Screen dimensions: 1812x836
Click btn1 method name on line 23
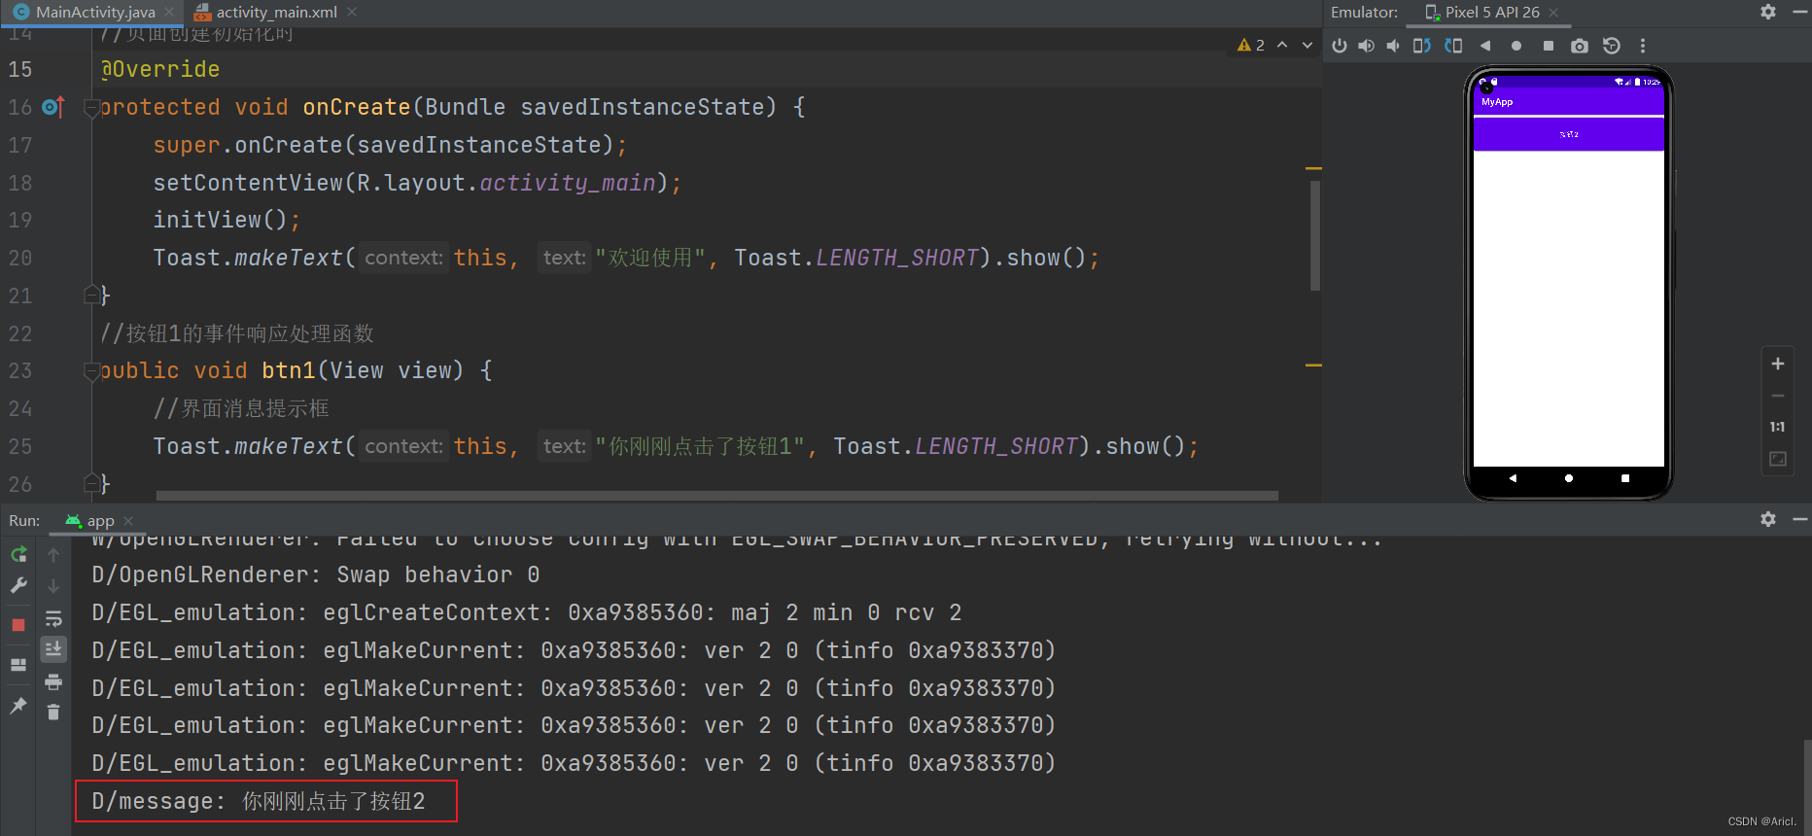point(289,370)
